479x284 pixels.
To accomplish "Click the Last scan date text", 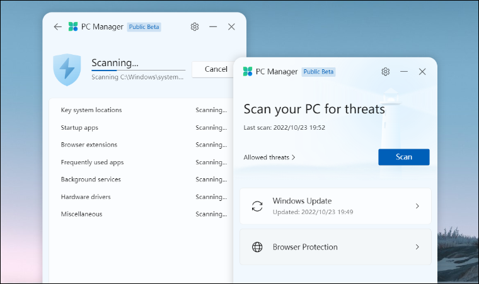I will (x=284, y=128).
